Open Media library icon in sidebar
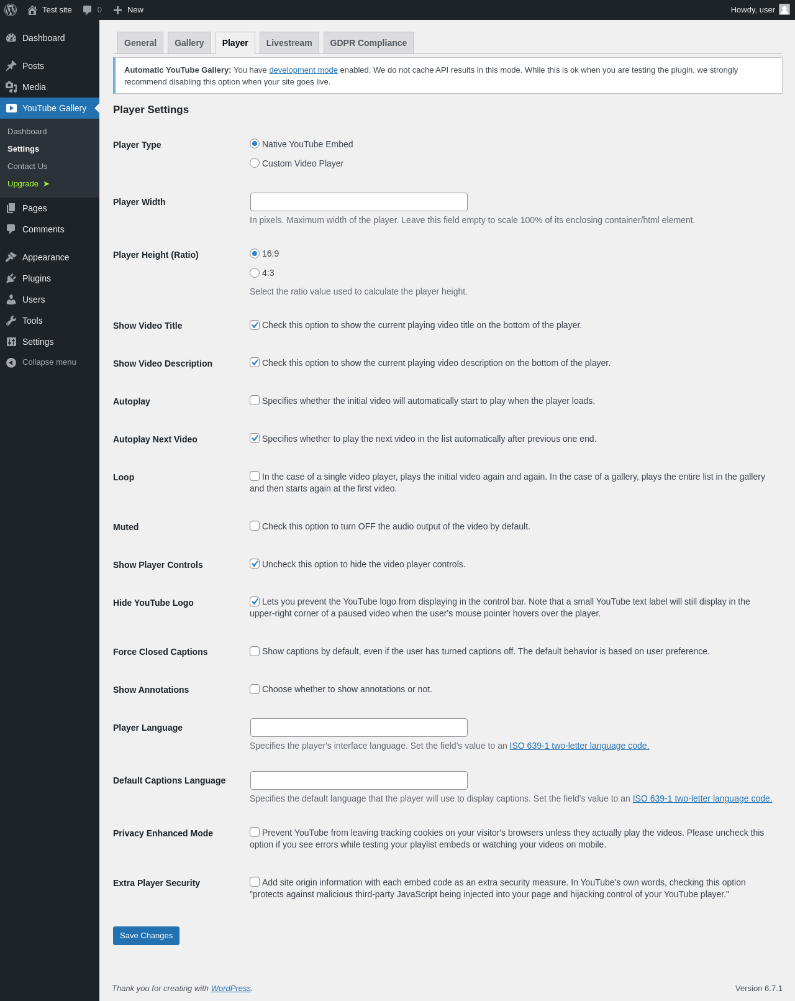 click(x=11, y=87)
